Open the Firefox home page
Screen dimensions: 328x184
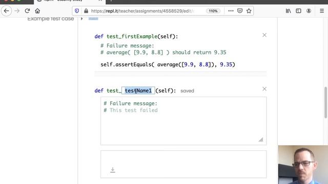37,11
